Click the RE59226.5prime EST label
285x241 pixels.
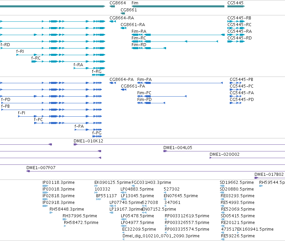coord(238,236)
